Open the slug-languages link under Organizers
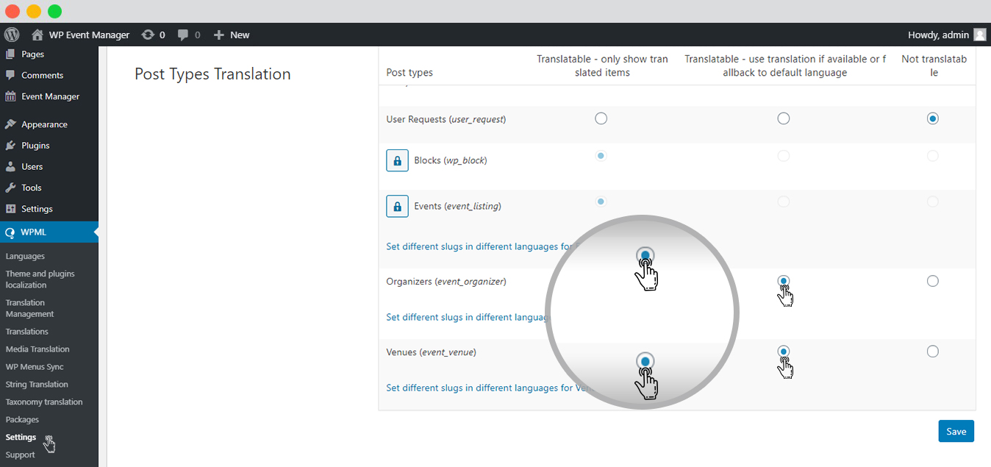This screenshot has height=467, width=991. click(x=469, y=317)
